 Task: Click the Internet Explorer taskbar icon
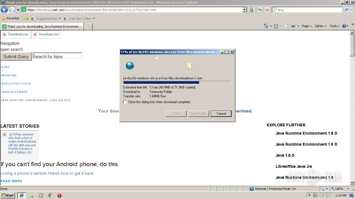click(x=22, y=195)
